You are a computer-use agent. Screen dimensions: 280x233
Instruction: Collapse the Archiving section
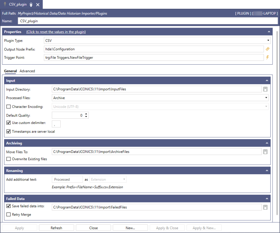click(267, 143)
